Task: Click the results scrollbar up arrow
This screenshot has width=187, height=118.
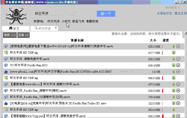Action: (x=186, y=33)
